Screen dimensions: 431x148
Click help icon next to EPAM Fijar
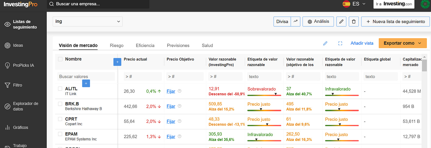pos(179,136)
